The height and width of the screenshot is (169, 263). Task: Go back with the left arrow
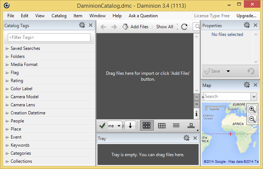[103, 27]
